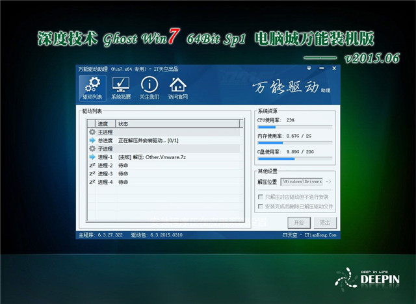Image resolution: width=416 pixels, height=304 pixels.
Task: Click the 主进程 row label
Action: point(105,132)
